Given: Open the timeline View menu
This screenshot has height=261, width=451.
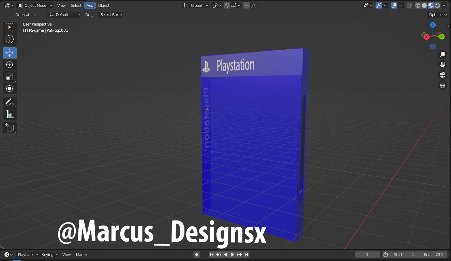Looking at the screenshot, I should (x=66, y=255).
